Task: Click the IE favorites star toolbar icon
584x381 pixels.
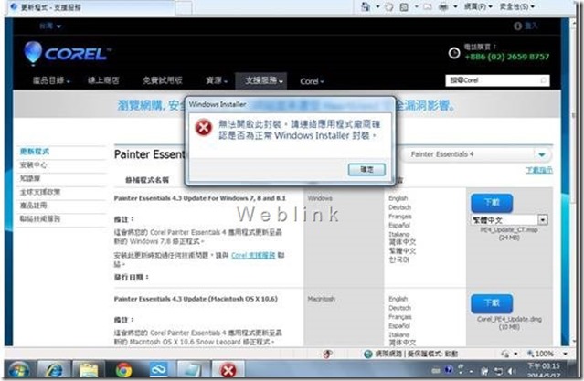Action: point(388,6)
